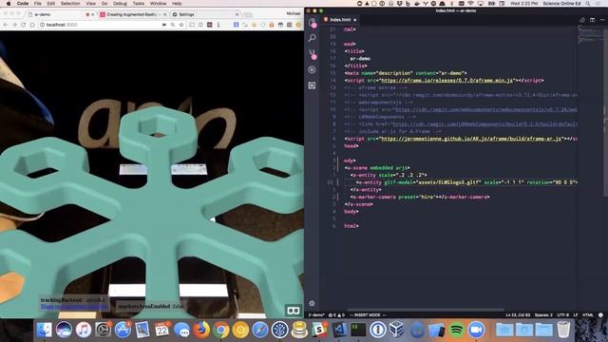Screen dimensions: 608x342
Task: Bookmark this page with the star icon
Action: pos(181,25)
